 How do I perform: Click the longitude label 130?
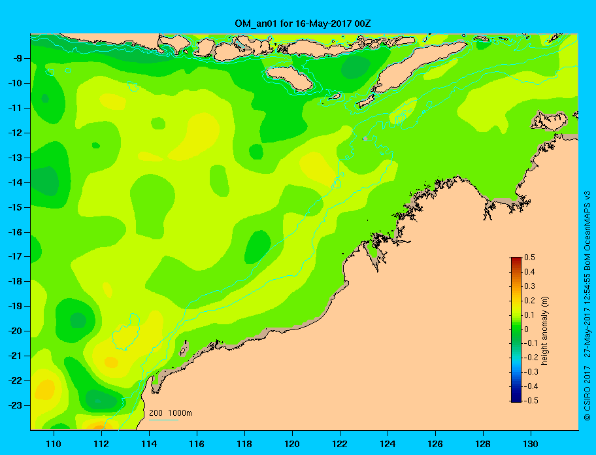(x=531, y=444)
